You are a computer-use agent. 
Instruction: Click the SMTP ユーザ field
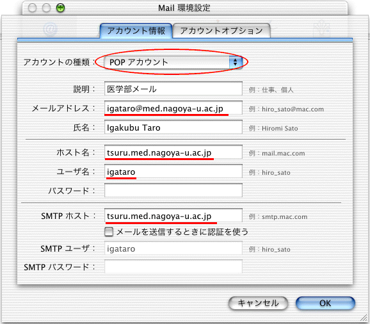173,248
